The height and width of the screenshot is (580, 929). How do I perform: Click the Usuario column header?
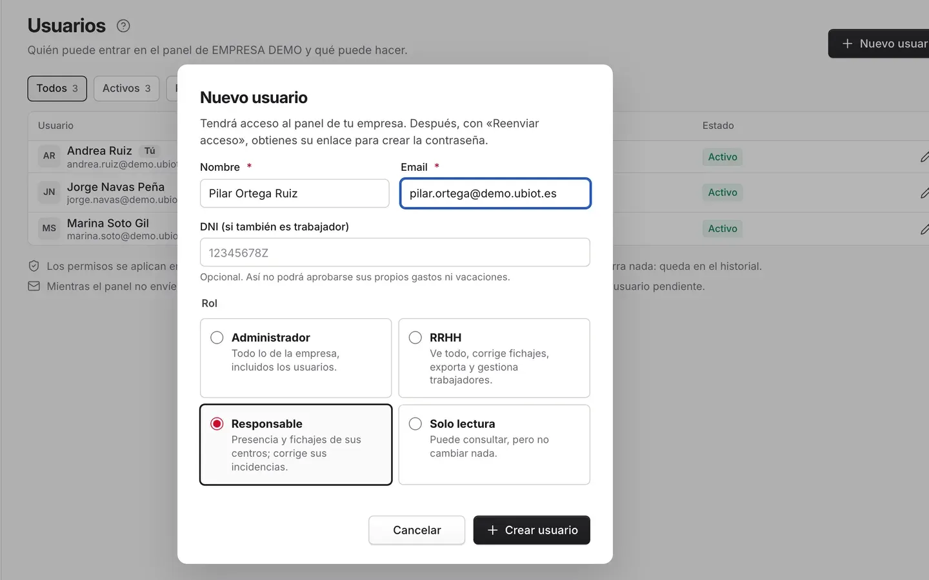click(x=55, y=126)
